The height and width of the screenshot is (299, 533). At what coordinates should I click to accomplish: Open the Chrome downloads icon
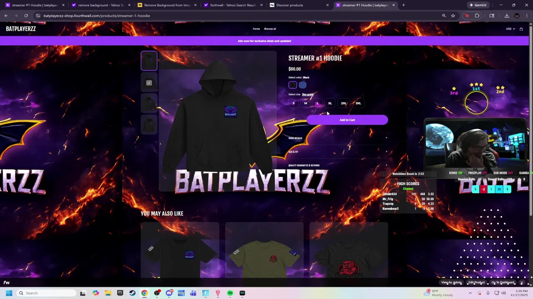507,15
